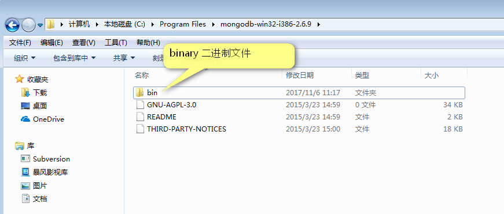Open 桌面 in favorites

point(40,106)
